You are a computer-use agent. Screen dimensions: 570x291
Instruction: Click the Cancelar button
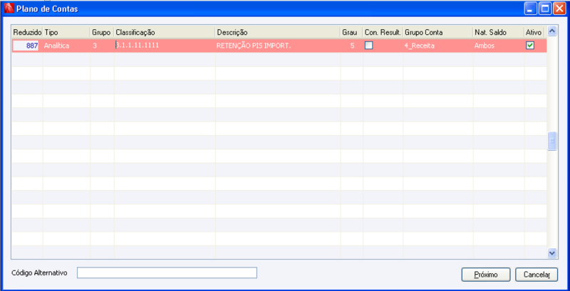point(537,275)
